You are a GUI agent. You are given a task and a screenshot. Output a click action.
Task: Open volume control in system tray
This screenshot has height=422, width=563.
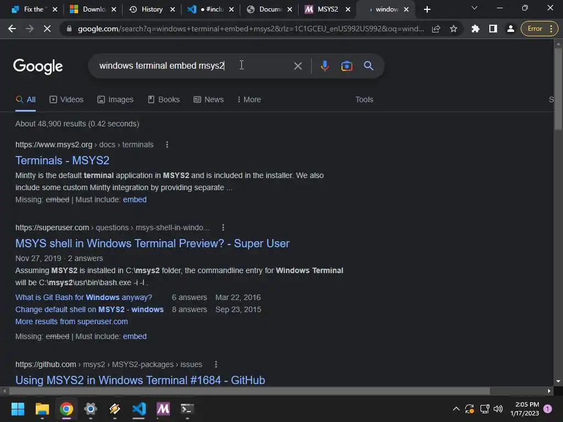[x=498, y=409]
